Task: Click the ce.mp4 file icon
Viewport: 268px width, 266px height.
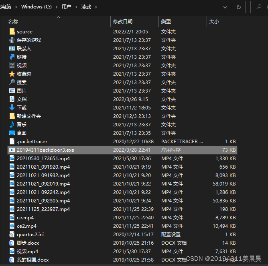Action: (x=12, y=217)
